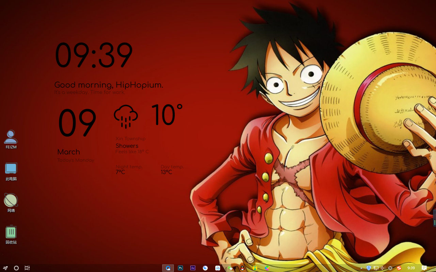Open QQ penguin app on taskbar

(242, 268)
